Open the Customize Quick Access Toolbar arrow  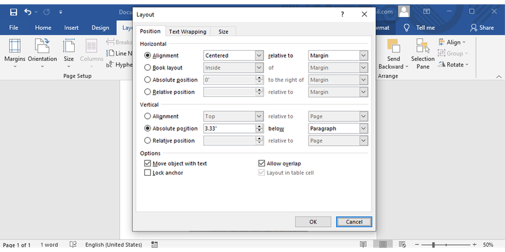[61, 12]
